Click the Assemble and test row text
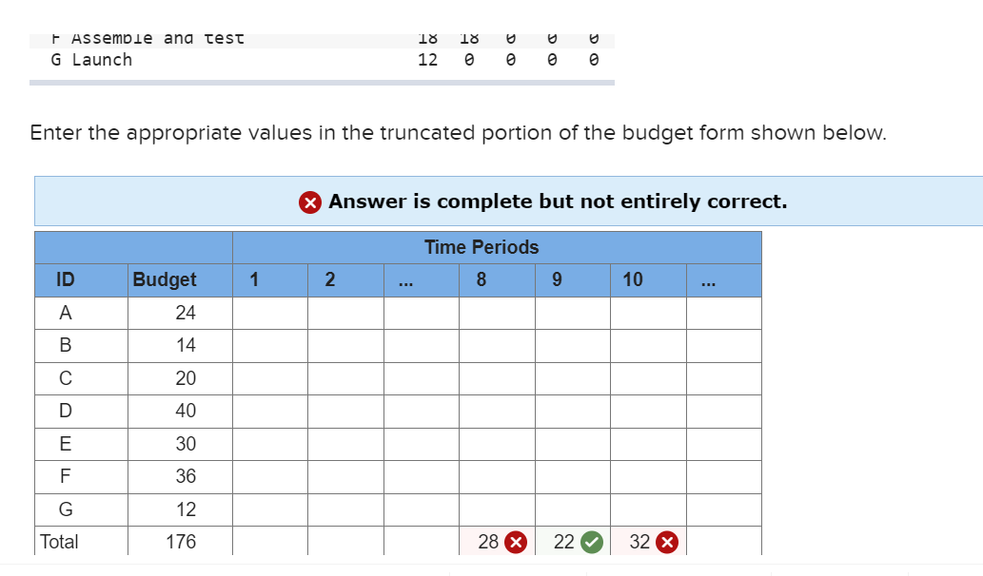 (147, 38)
